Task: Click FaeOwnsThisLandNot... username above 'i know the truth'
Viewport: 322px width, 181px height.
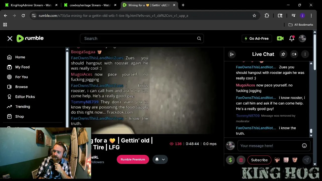Action: [x=256, y=128]
